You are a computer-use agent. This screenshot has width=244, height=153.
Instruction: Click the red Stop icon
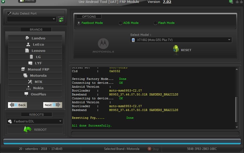(x=149, y=149)
